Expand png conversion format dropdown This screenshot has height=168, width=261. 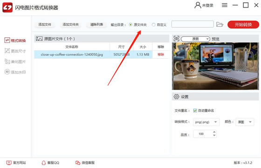tap(206, 122)
